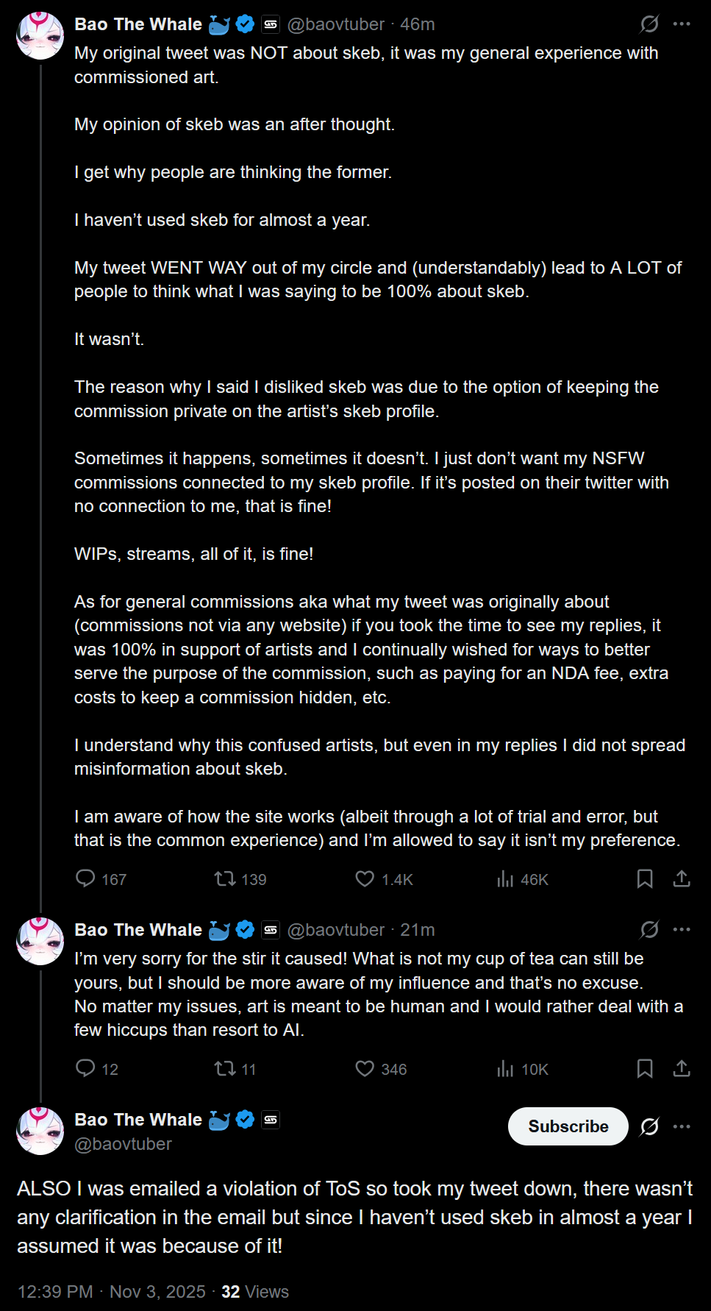Open Bao The Whale avatar on first tweet
Screen dimensions: 711x1311
tap(40, 35)
